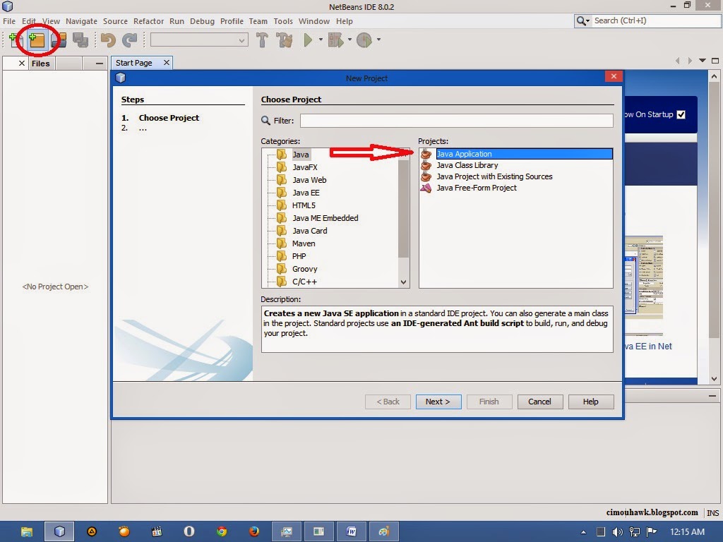
Task: Open the Refactor menu
Action: pos(148,21)
